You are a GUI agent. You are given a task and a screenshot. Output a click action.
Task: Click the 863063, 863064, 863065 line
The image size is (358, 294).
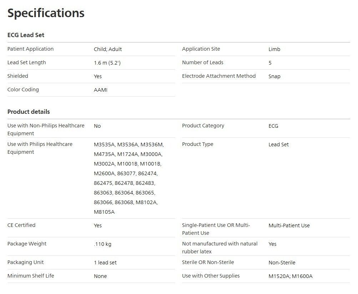[x=125, y=193]
